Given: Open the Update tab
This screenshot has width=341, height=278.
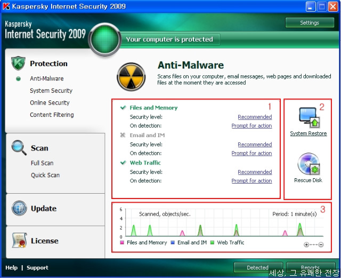Looking at the screenshot, I should pos(44,209).
